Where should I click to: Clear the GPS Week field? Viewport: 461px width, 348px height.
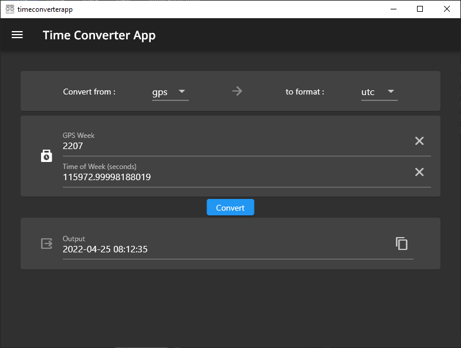[419, 141]
